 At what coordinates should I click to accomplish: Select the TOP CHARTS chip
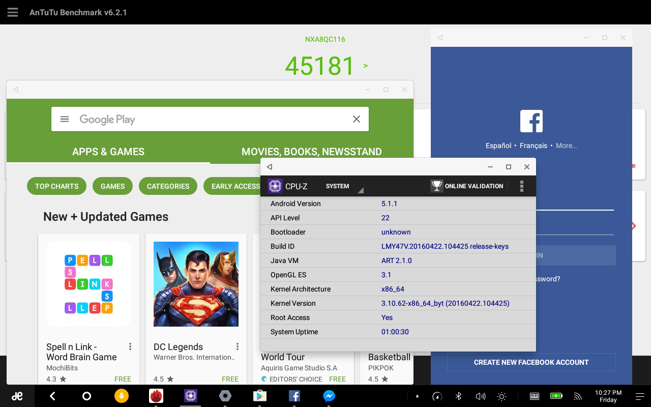57,186
